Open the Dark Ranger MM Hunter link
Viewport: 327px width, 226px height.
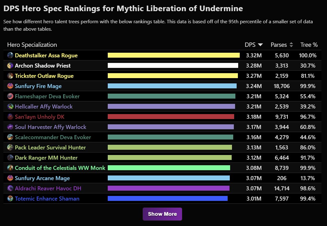(x=42, y=157)
